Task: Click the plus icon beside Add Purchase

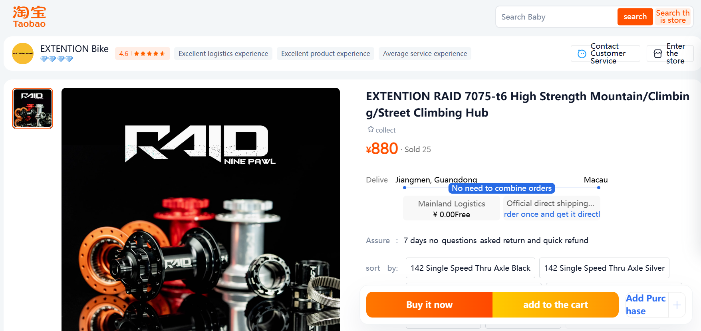Action: pyautogui.click(x=677, y=305)
